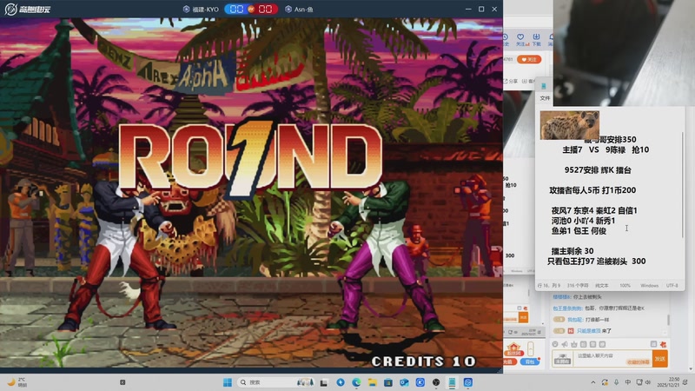Click the megaphone icon in chat toolbar
The height and width of the screenshot is (391, 695).
pyautogui.click(x=564, y=344)
